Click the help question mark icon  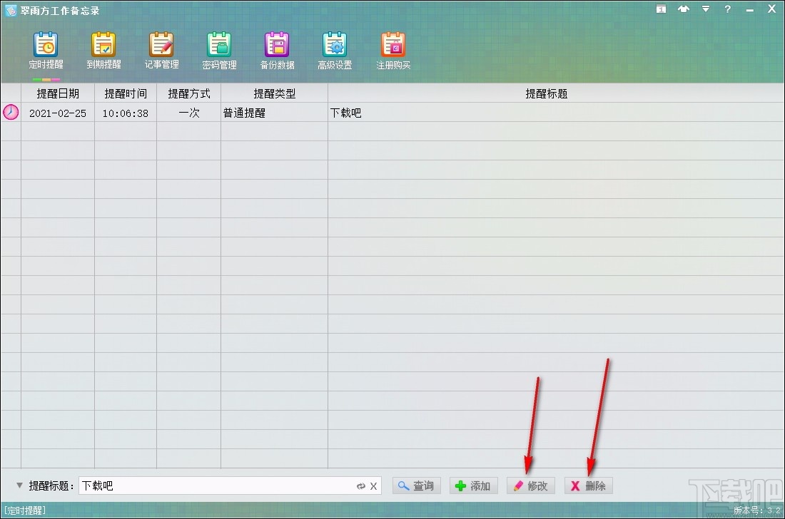pos(727,9)
